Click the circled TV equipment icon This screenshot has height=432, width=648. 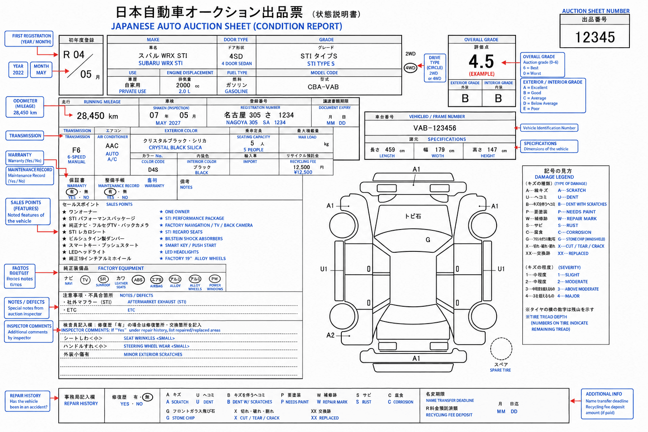85,280
